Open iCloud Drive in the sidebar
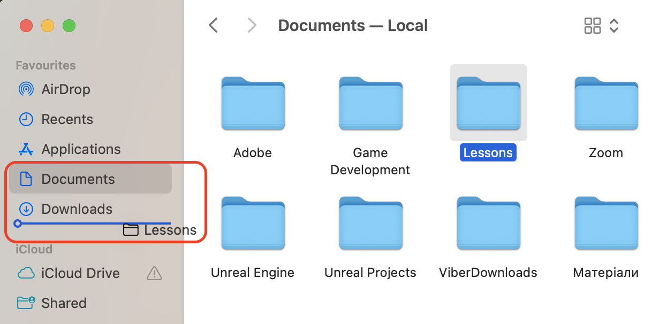This screenshot has height=324, width=652. 80,273
